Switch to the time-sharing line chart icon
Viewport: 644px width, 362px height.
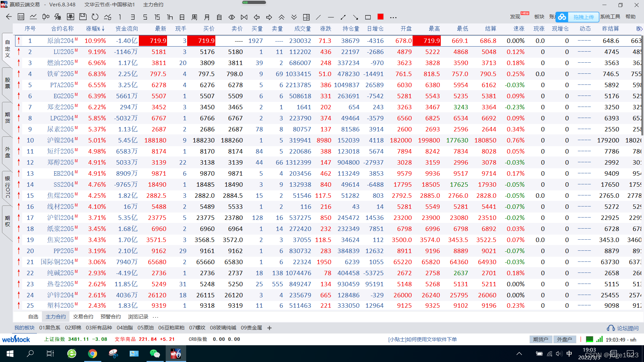click(33, 17)
